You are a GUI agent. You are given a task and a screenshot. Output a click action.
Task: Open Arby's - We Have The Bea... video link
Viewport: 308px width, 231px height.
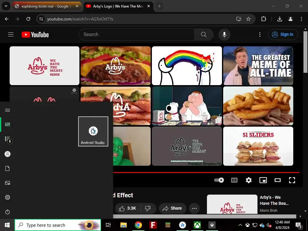click(274, 200)
